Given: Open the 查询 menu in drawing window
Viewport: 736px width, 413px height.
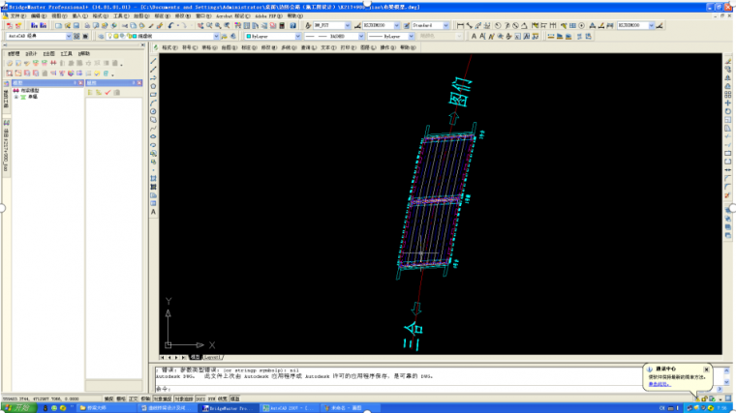Looking at the screenshot, I should pyautogui.click(x=308, y=47).
